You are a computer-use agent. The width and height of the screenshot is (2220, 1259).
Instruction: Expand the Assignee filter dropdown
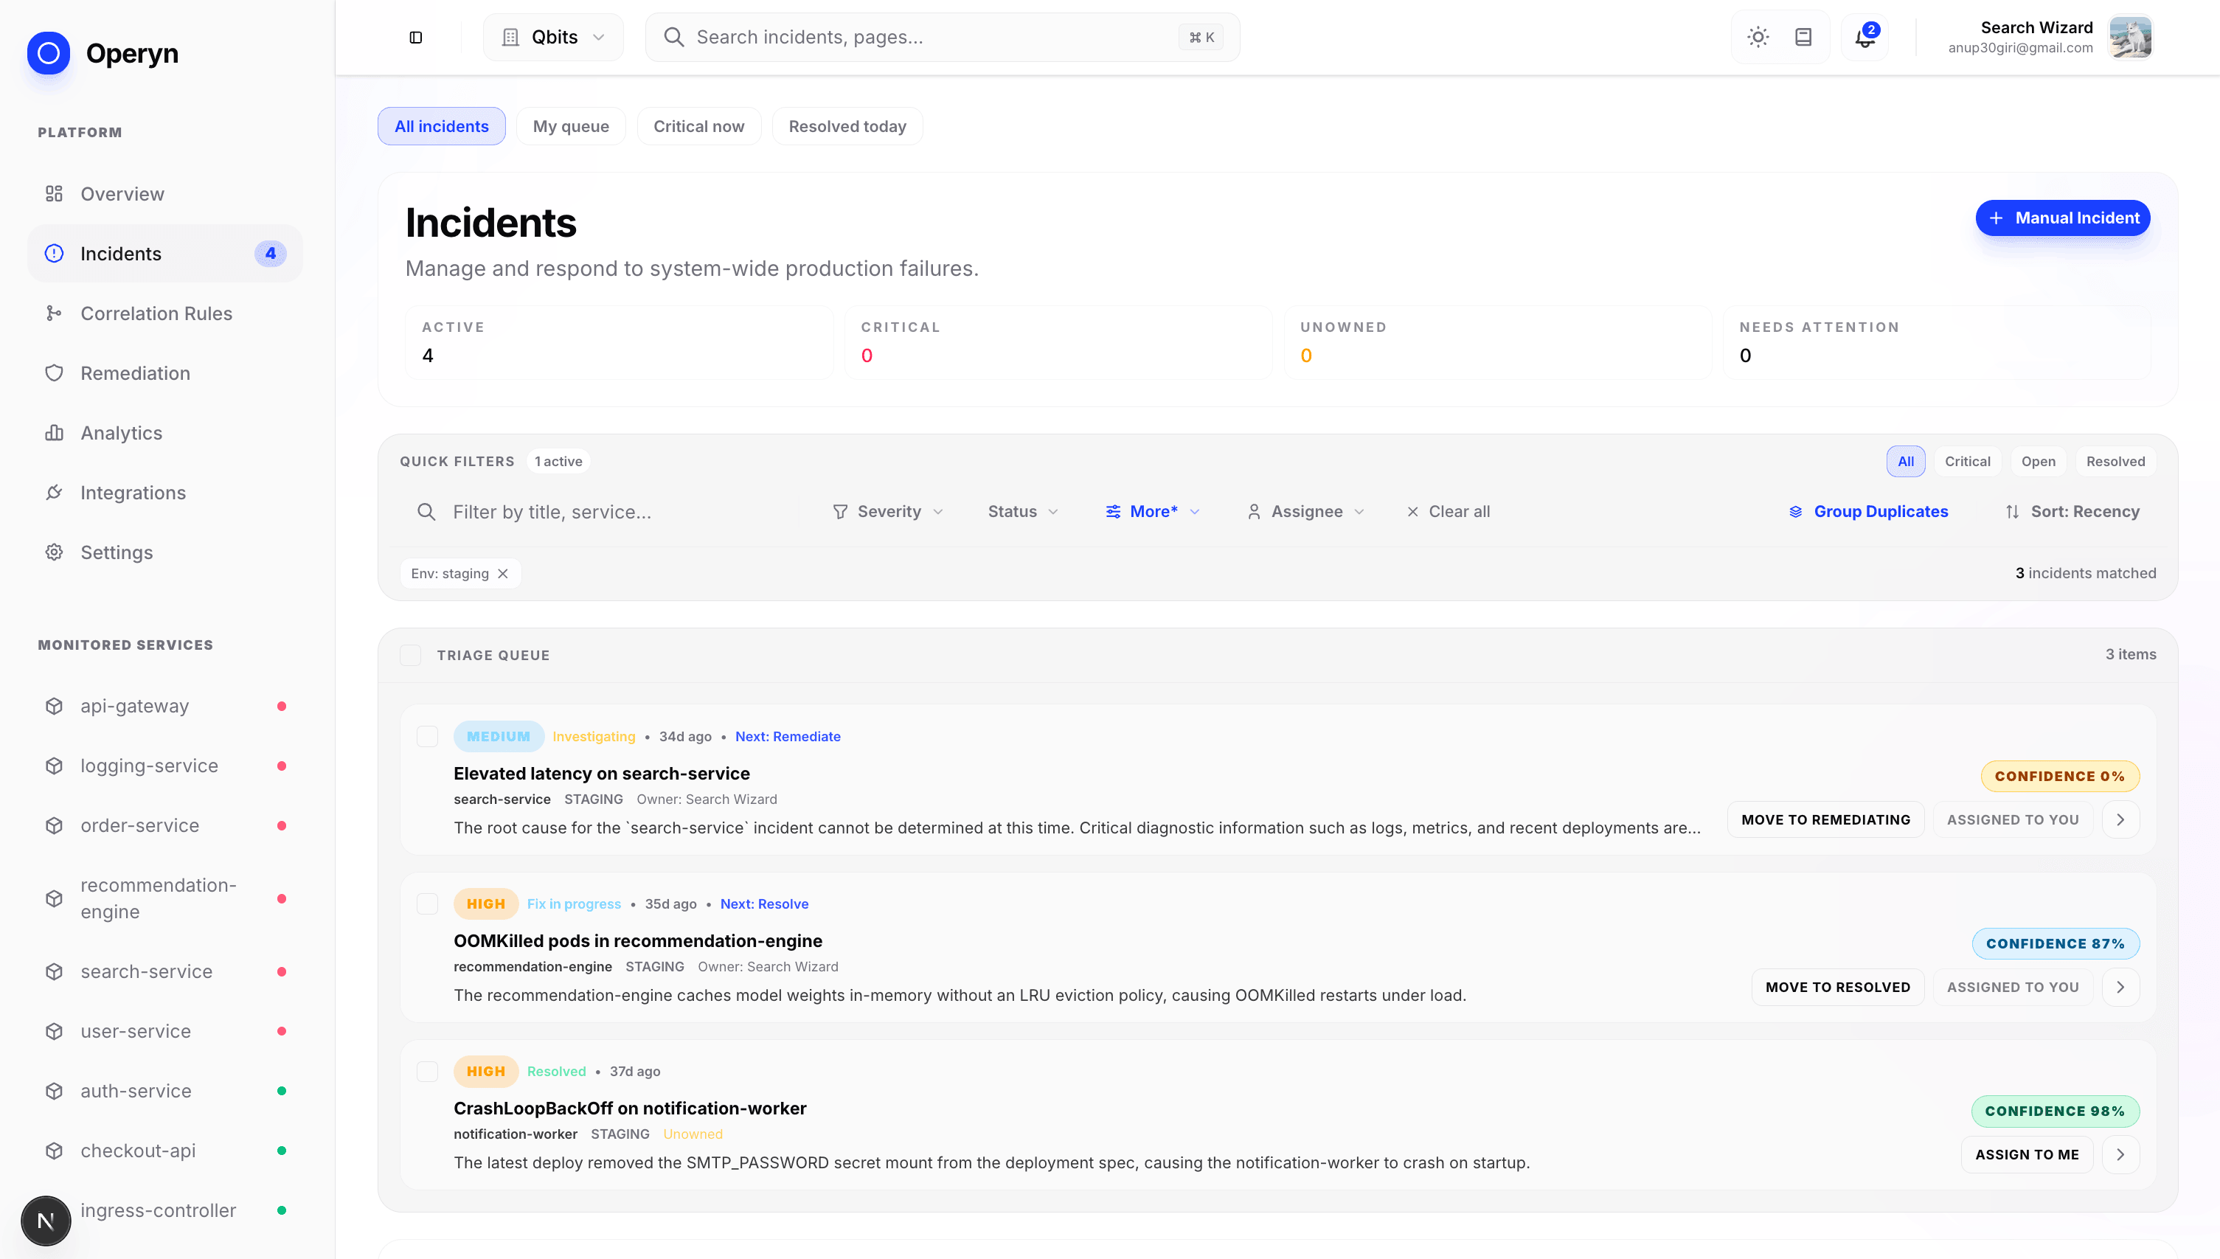pyautogui.click(x=1306, y=511)
